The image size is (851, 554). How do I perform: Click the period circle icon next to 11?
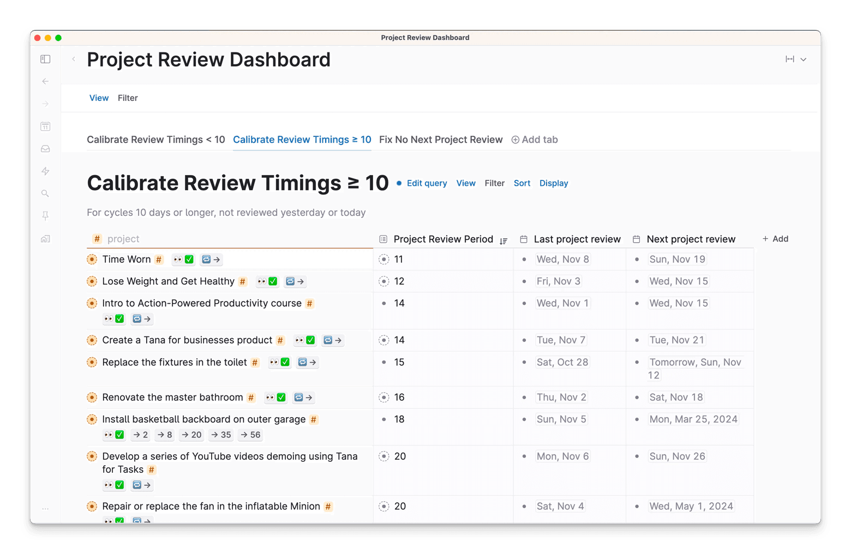point(384,260)
